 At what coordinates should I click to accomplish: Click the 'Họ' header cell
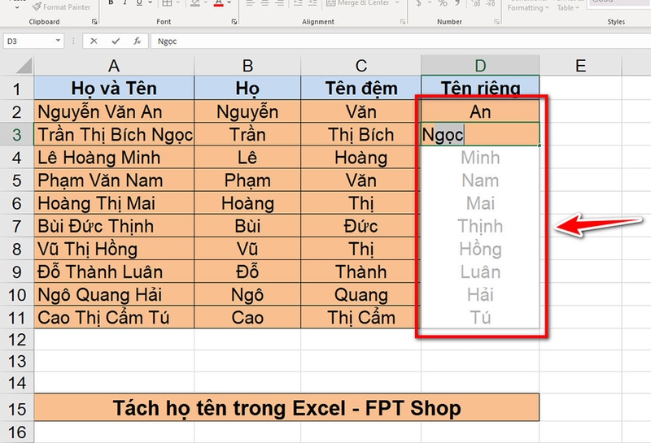(x=247, y=89)
